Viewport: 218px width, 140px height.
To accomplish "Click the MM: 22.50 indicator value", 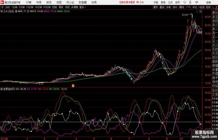I will click(43, 89).
